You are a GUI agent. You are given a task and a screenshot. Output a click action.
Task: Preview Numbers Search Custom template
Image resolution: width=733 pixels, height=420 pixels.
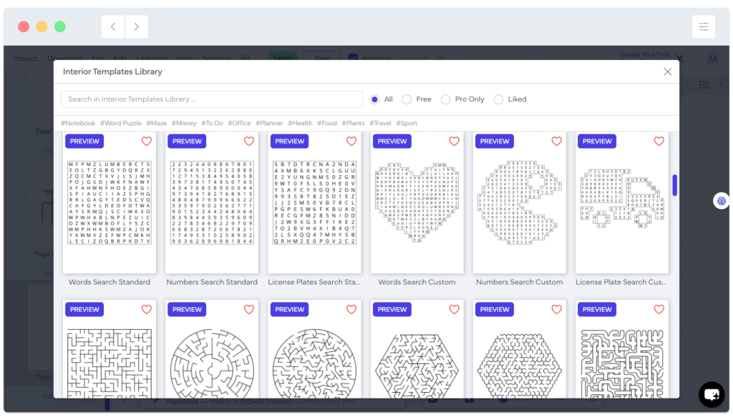point(495,141)
